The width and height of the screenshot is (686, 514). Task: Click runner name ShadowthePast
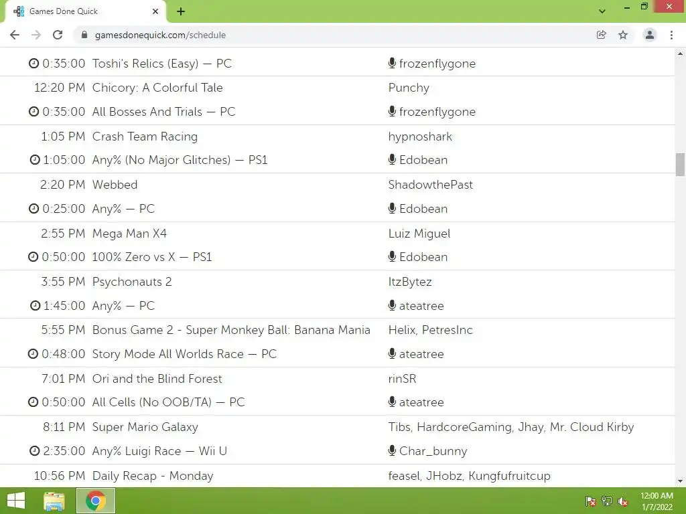[431, 185]
